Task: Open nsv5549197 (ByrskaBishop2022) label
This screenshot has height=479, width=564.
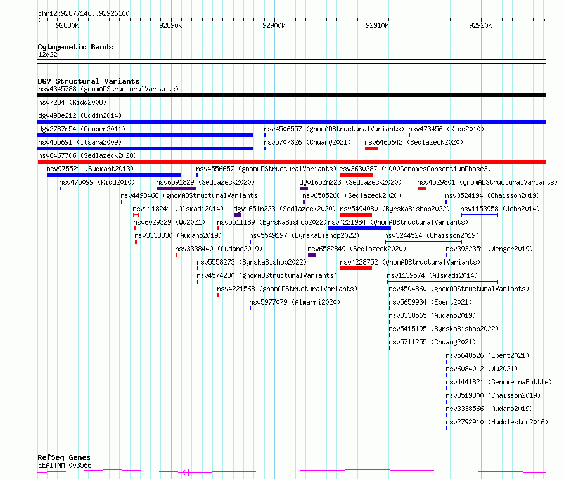Action: tap(304, 235)
